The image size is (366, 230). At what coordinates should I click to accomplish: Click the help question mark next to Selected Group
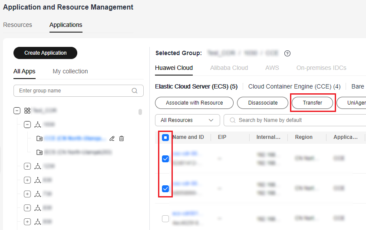pyautogui.click(x=287, y=53)
